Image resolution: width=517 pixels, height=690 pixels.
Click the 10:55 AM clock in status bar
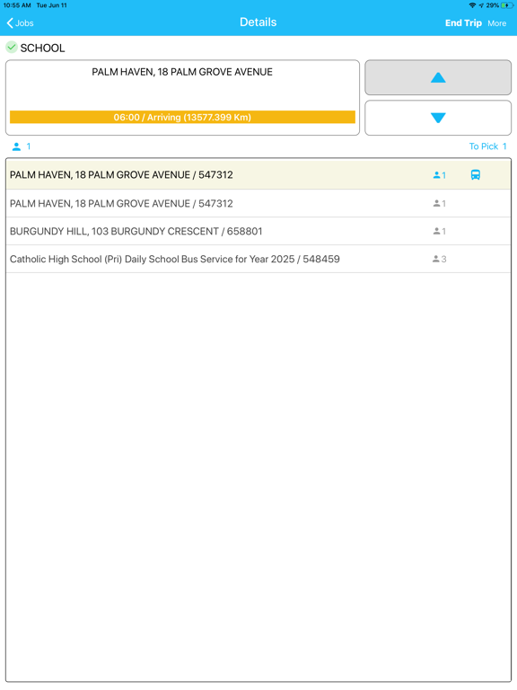[17, 5]
